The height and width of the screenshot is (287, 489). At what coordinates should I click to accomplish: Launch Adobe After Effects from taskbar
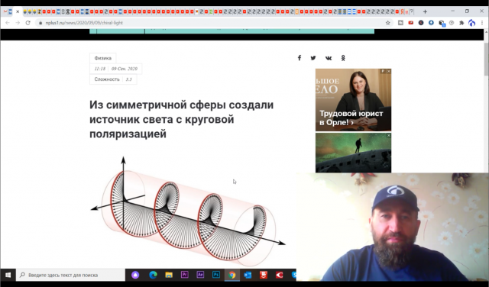200,275
